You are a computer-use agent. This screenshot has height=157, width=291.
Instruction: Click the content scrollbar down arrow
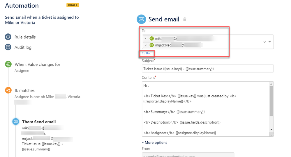(271, 130)
